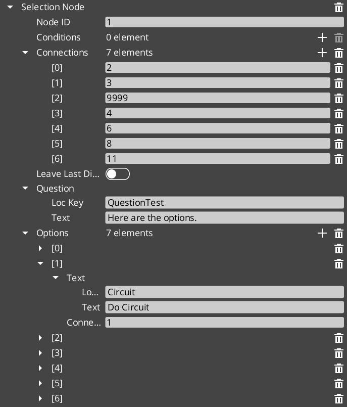Add a new Condition with the plus icon
Image resolution: width=347 pixels, height=407 pixels.
pyautogui.click(x=322, y=37)
